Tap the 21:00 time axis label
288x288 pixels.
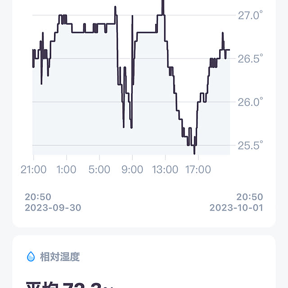click(33, 169)
